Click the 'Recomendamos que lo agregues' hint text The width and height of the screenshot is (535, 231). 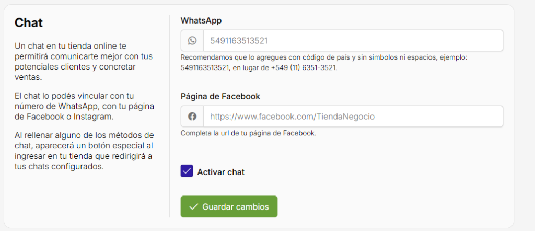pyautogui.click(x=324, y=62)
